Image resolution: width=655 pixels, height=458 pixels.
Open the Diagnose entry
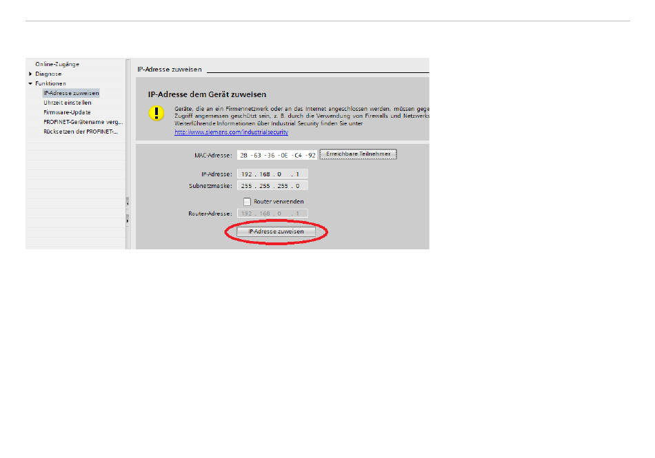pyautogui.click(x=48, y=74)
